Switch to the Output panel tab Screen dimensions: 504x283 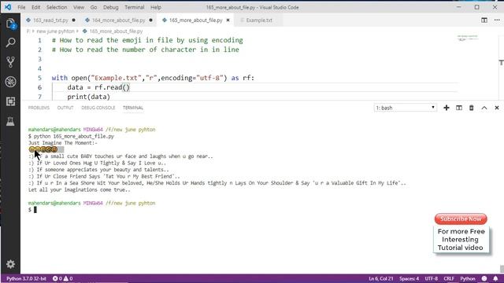pos(65,108)
